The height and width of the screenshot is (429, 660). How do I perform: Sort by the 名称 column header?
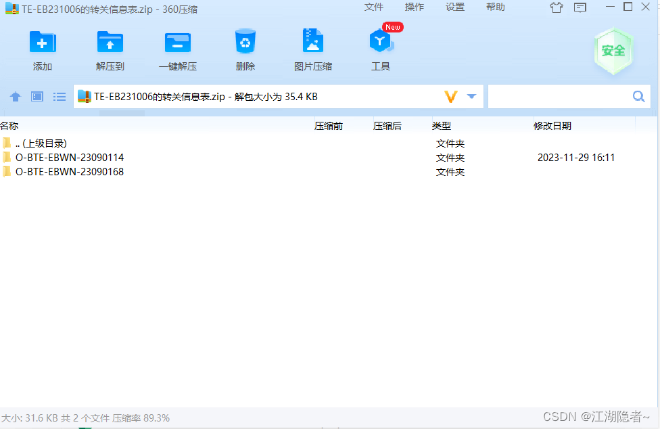(9, 126)
